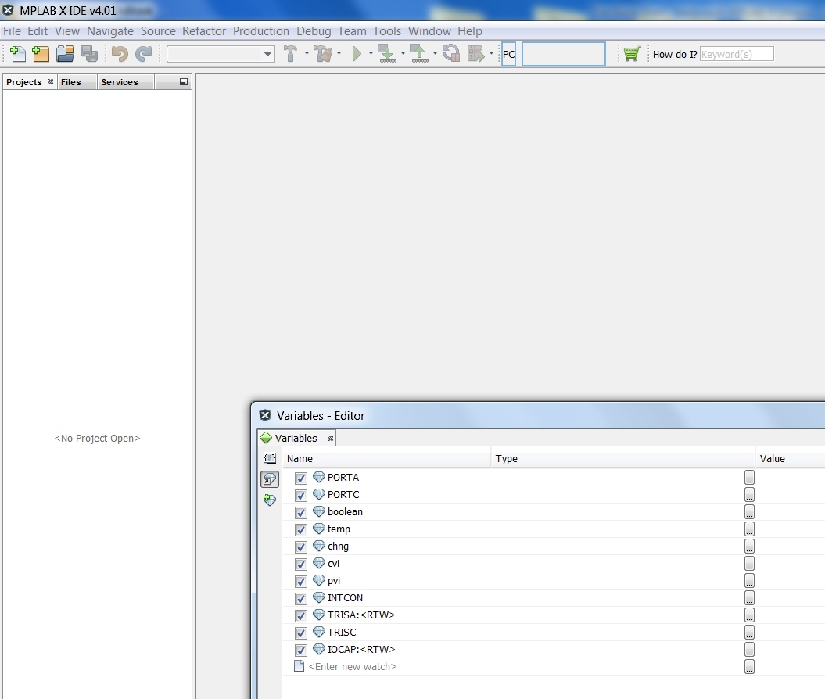Click the INTCON watch diamond icon

(319, 597)
